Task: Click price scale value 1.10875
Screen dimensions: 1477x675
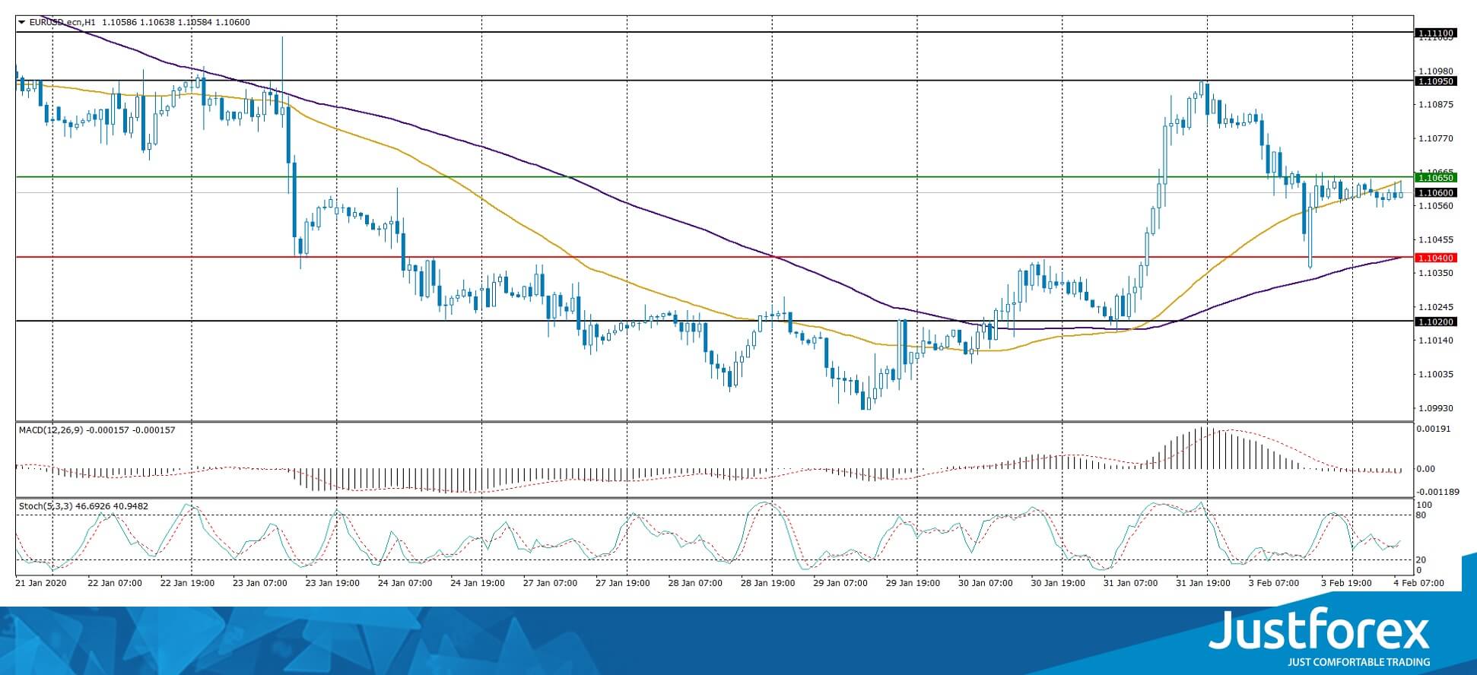Action: click(1436, 105)
